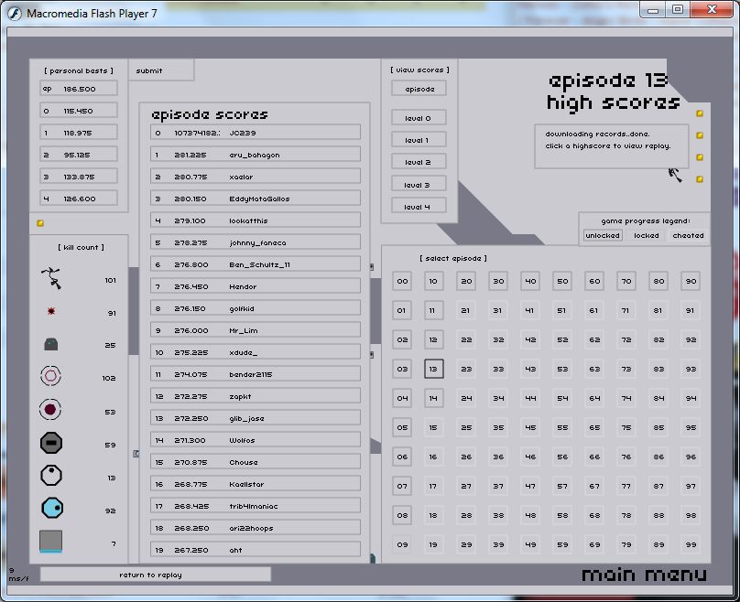This screenshot has width=740, height=602.
Task: Select episode 50 in the episode grid
Action: tap(562, 282)
